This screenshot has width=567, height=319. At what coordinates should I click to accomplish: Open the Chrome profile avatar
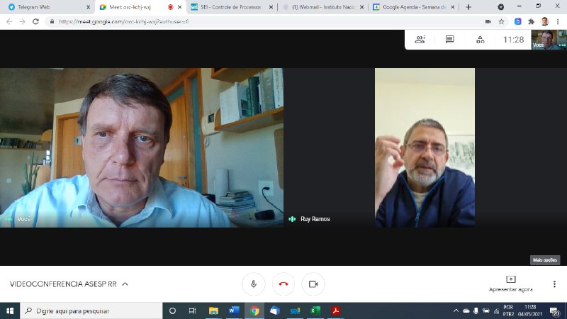[544, 22]
